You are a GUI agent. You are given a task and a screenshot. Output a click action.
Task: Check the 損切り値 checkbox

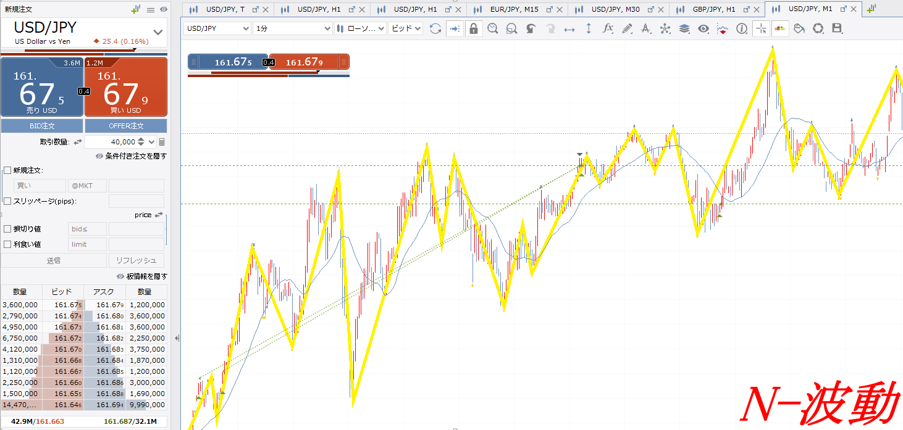tap(7, 229)
